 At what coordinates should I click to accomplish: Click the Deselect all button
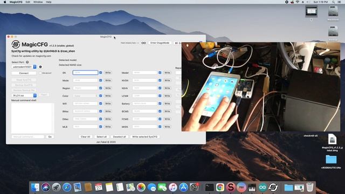119,137
